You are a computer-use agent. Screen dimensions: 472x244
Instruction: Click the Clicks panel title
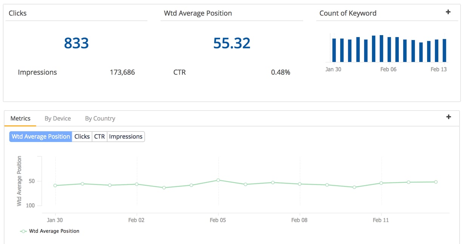(x=18, y=13)
